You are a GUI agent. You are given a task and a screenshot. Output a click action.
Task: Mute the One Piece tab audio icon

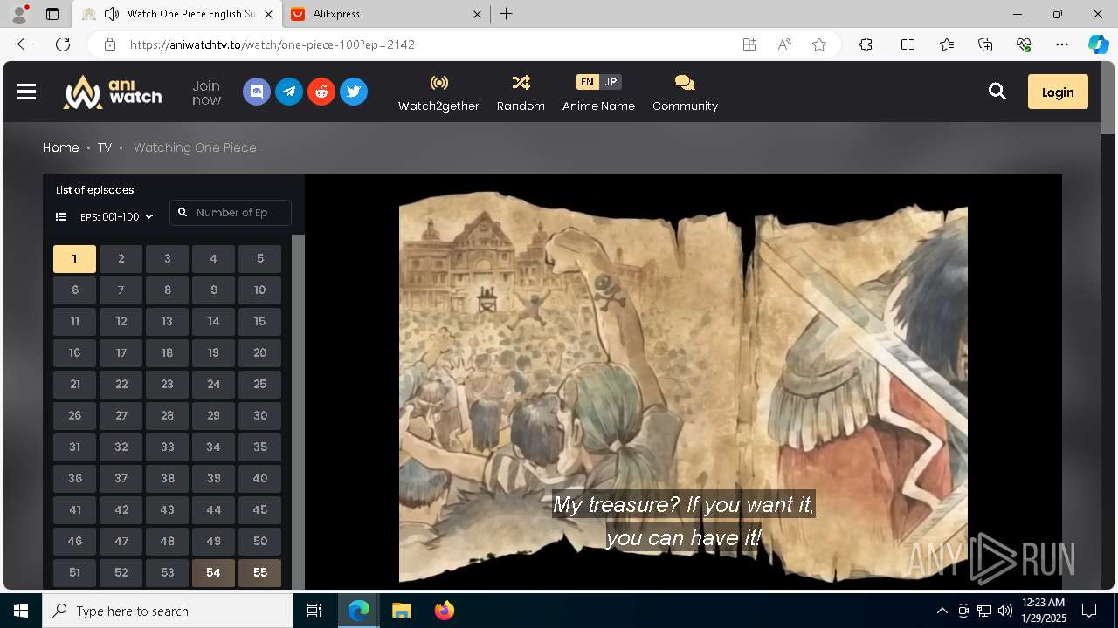112,14
